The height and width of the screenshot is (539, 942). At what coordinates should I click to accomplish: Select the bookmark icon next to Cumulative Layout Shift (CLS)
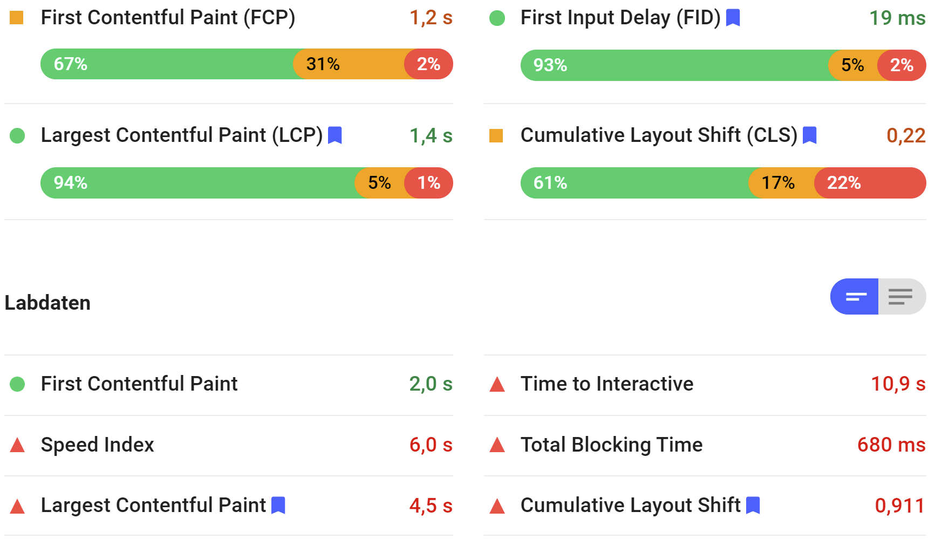pos(810,135)
